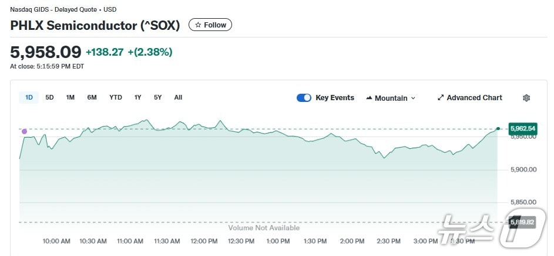Select the 1Y time range

click(x=137, y=97)
